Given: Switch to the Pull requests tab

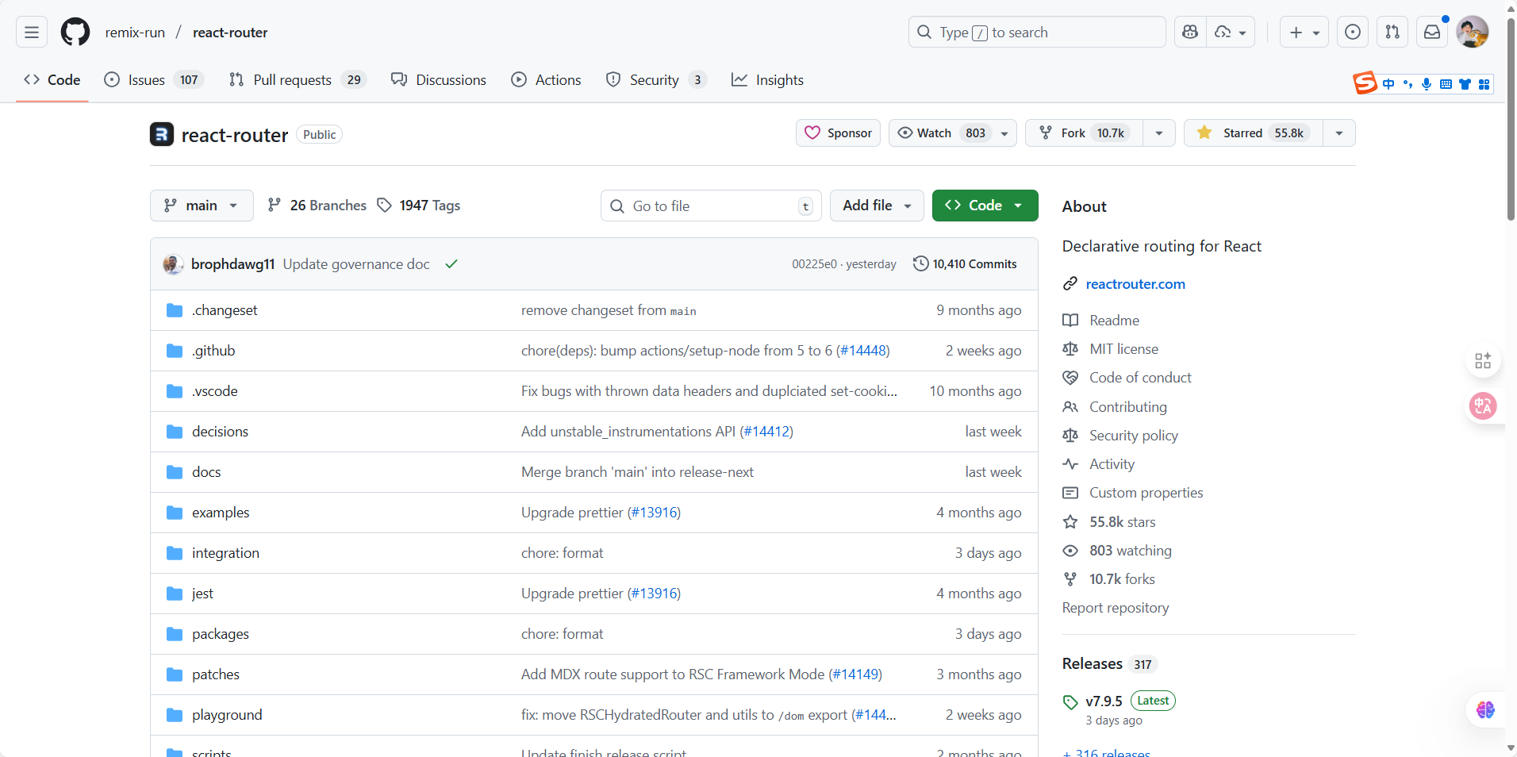Looking at the screenshot, I should tap(298, 80).
